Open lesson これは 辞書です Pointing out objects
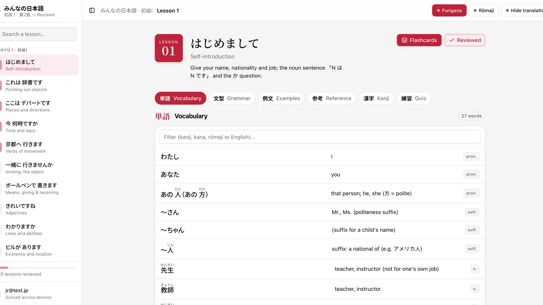Viewport: 543px width, 305px height. [x=39, y=86]
